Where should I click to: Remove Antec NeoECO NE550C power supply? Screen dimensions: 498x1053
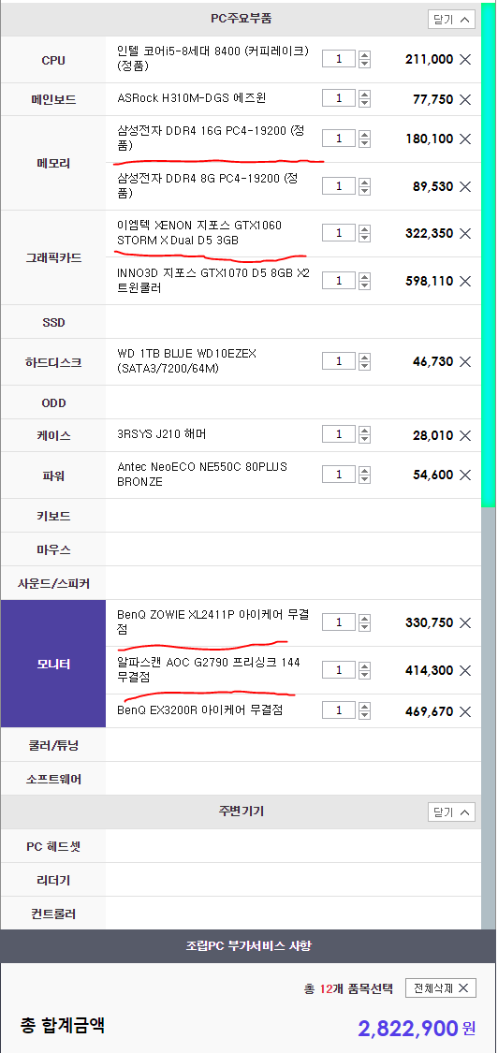pyautogui.click(x=465, y=475)
